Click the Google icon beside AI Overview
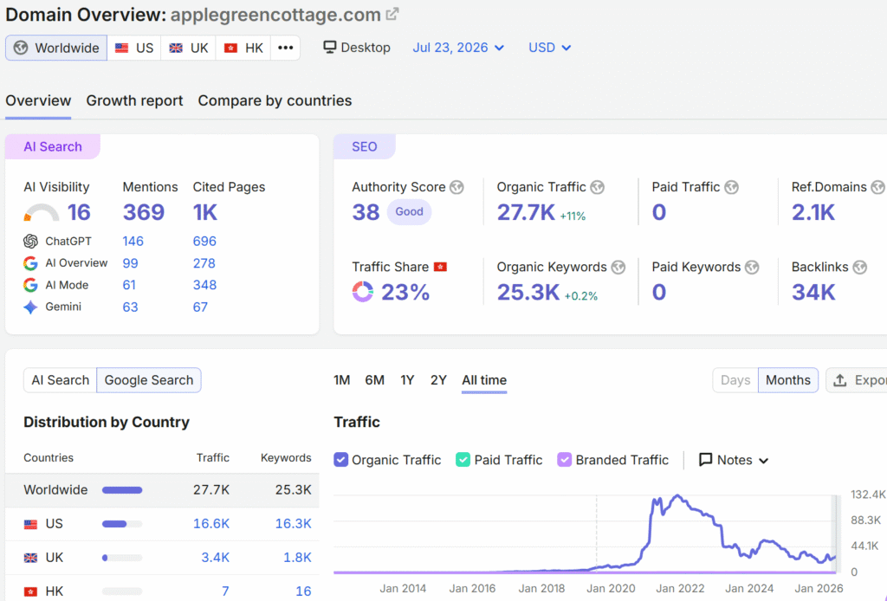 [30, 263]
